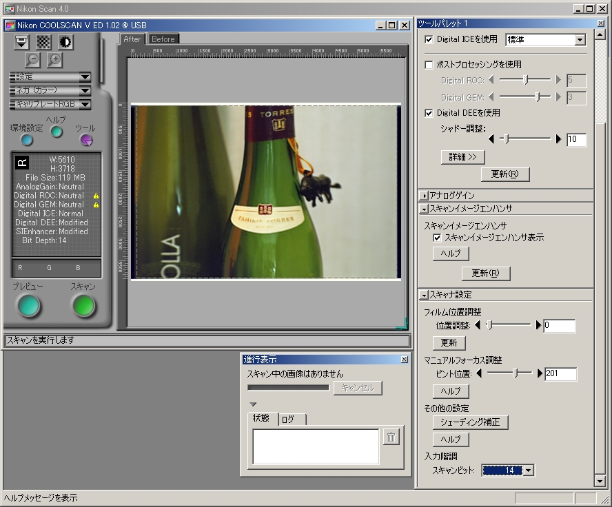Collapse the スキャナ設定 section

(424, 296)
